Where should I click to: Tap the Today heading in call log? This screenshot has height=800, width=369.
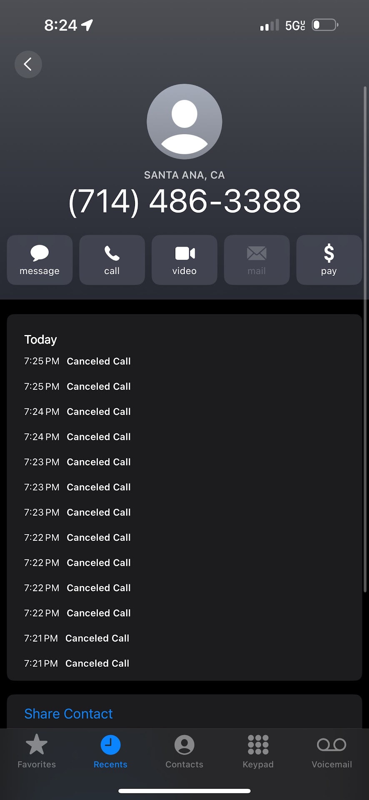(x=40, y=340)
